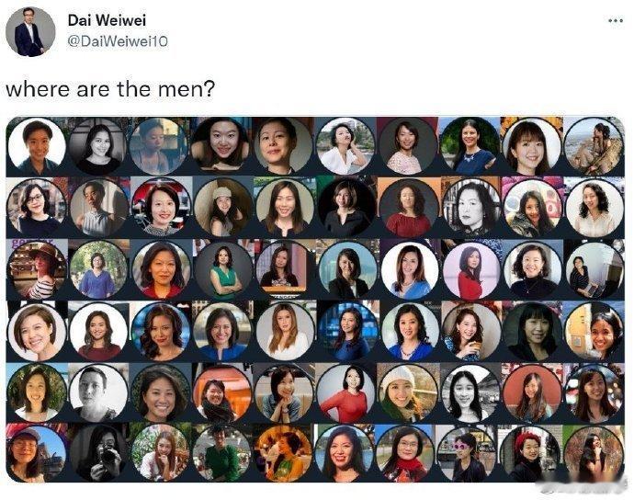
Task: Click the photo of woman sitting on seaside rocks
Action: 594,146
